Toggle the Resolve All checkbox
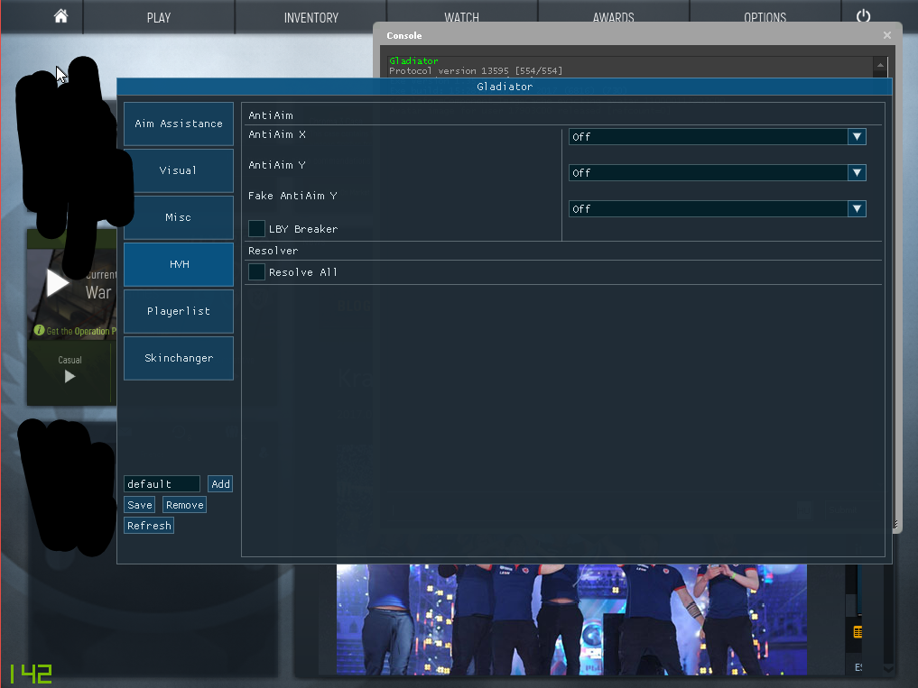The width and height of the screenshot is (918, 688). [x=257, y=272]
